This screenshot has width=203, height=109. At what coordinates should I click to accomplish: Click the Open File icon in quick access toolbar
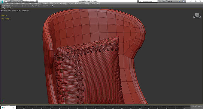click(x=8, y=1)
